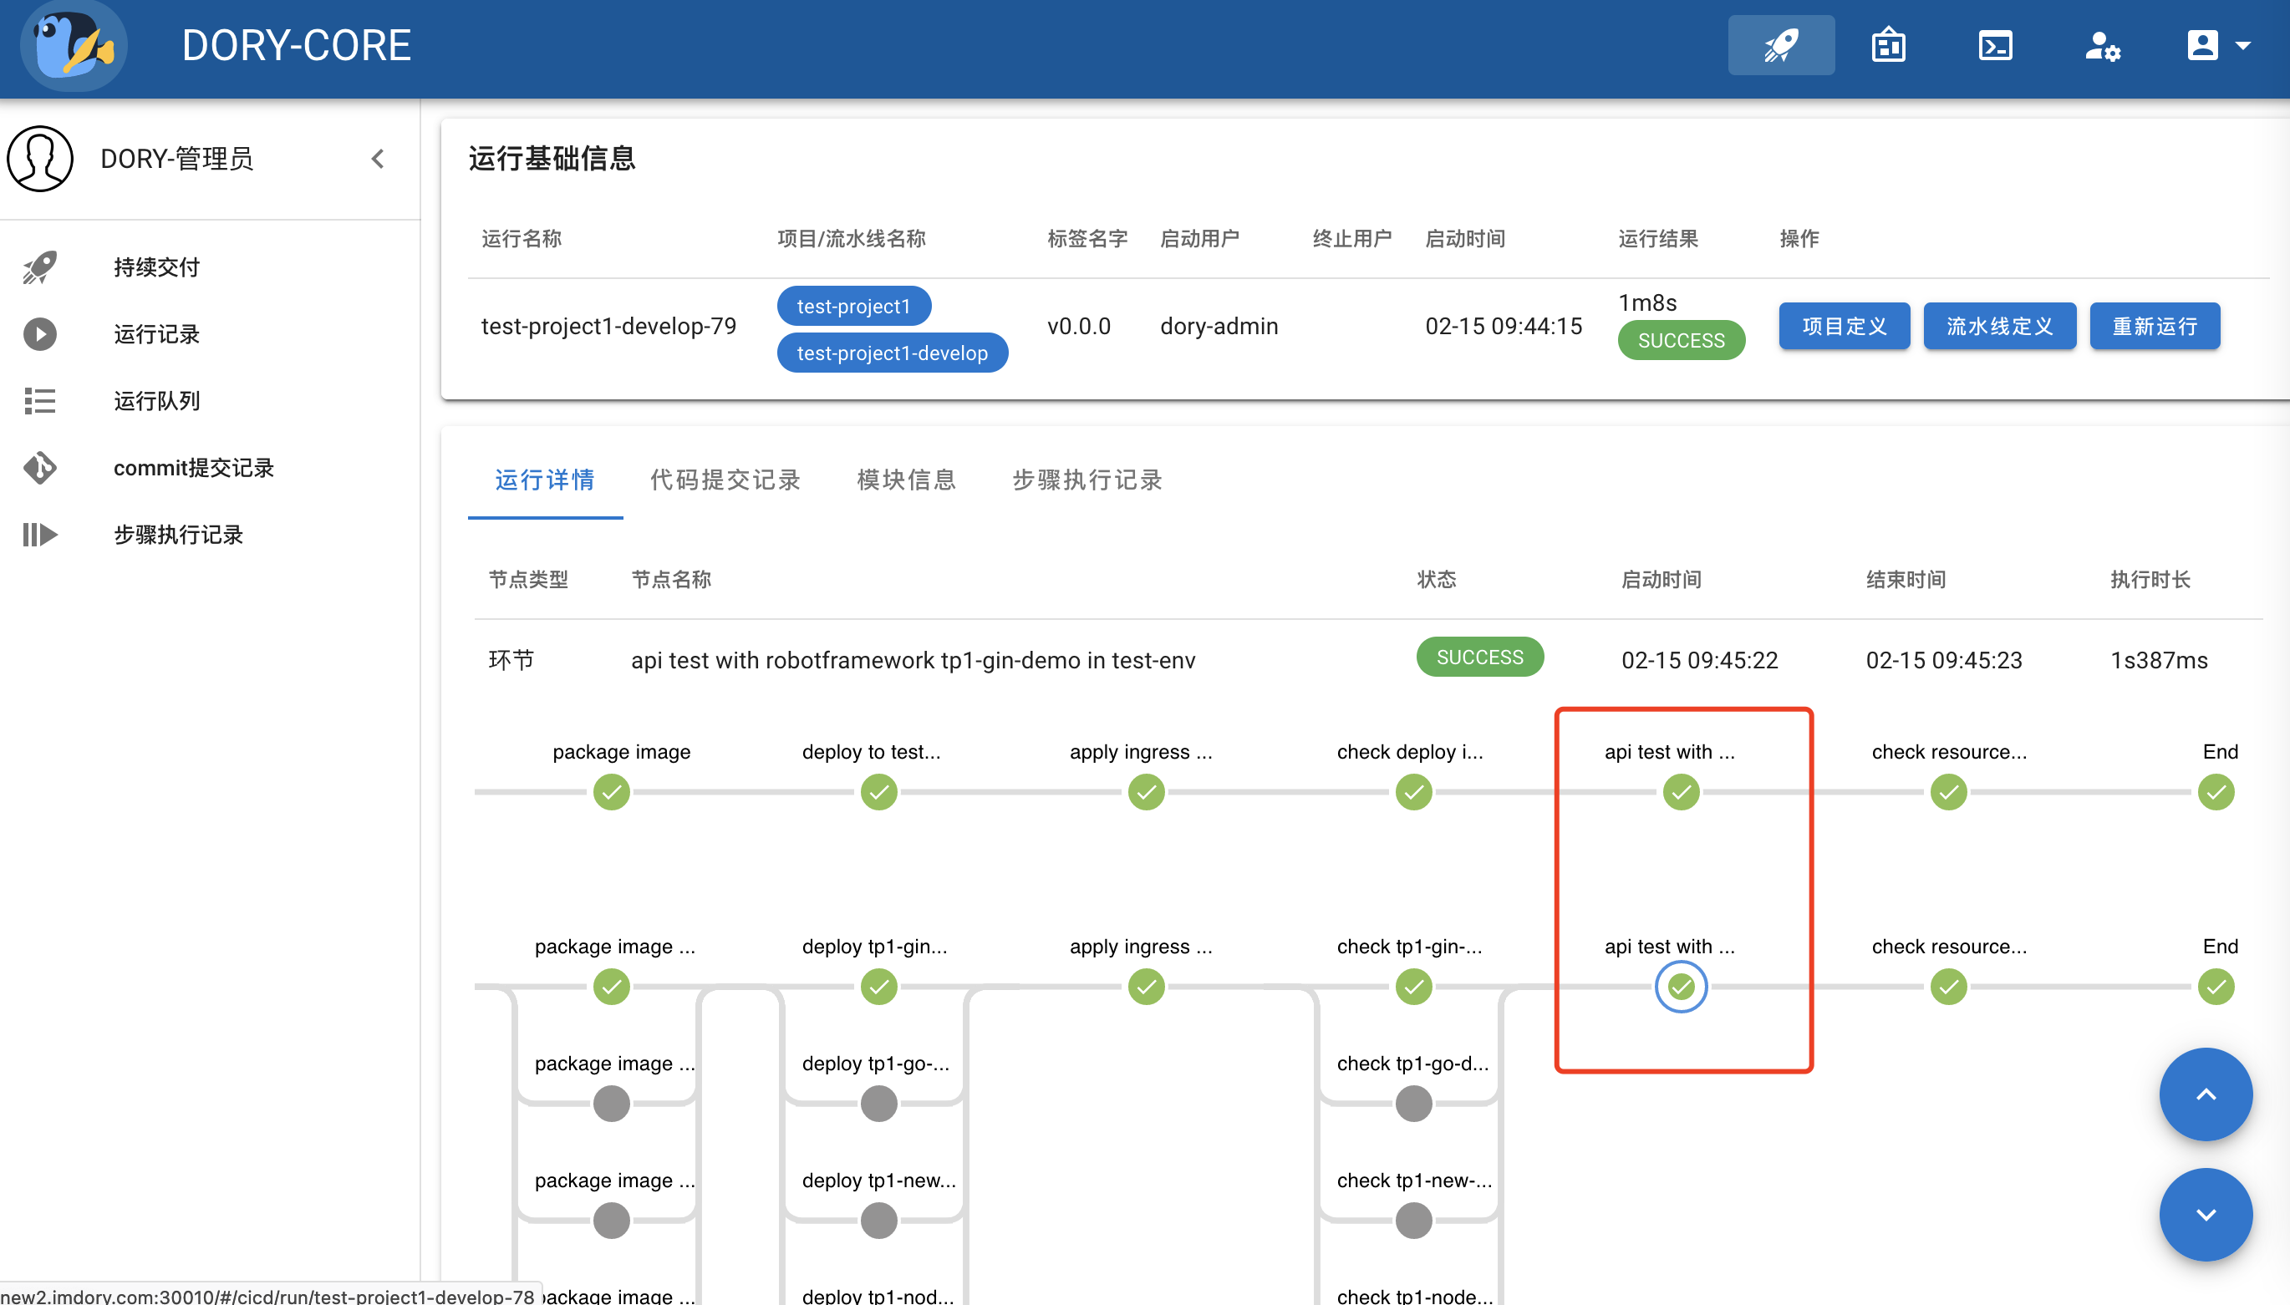Click the 重新运行 button

coord(2155,326)
